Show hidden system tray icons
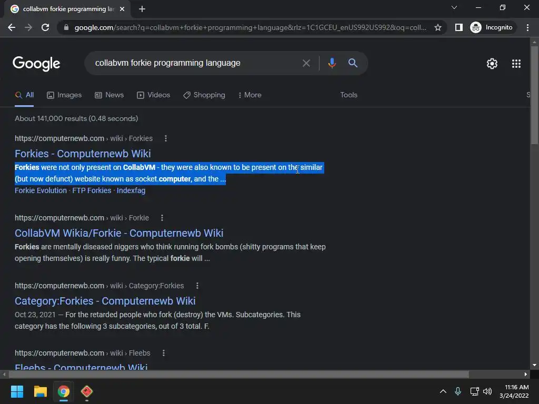The height and width of the screenshot is (404, 539). (x=443, y=391)
